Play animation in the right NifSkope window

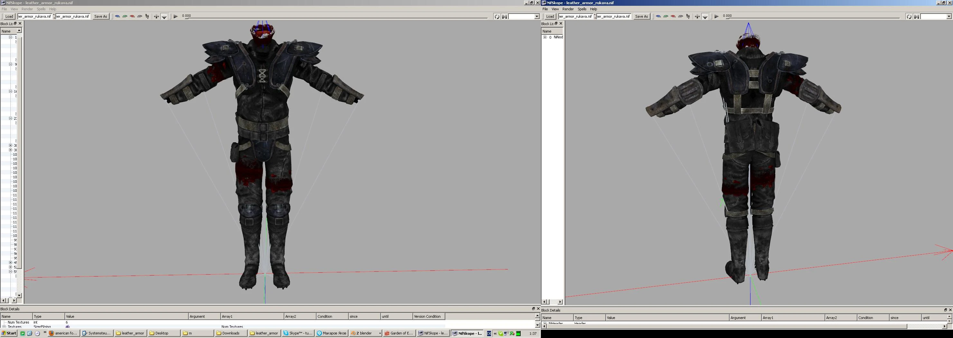(x=716, y=16)
